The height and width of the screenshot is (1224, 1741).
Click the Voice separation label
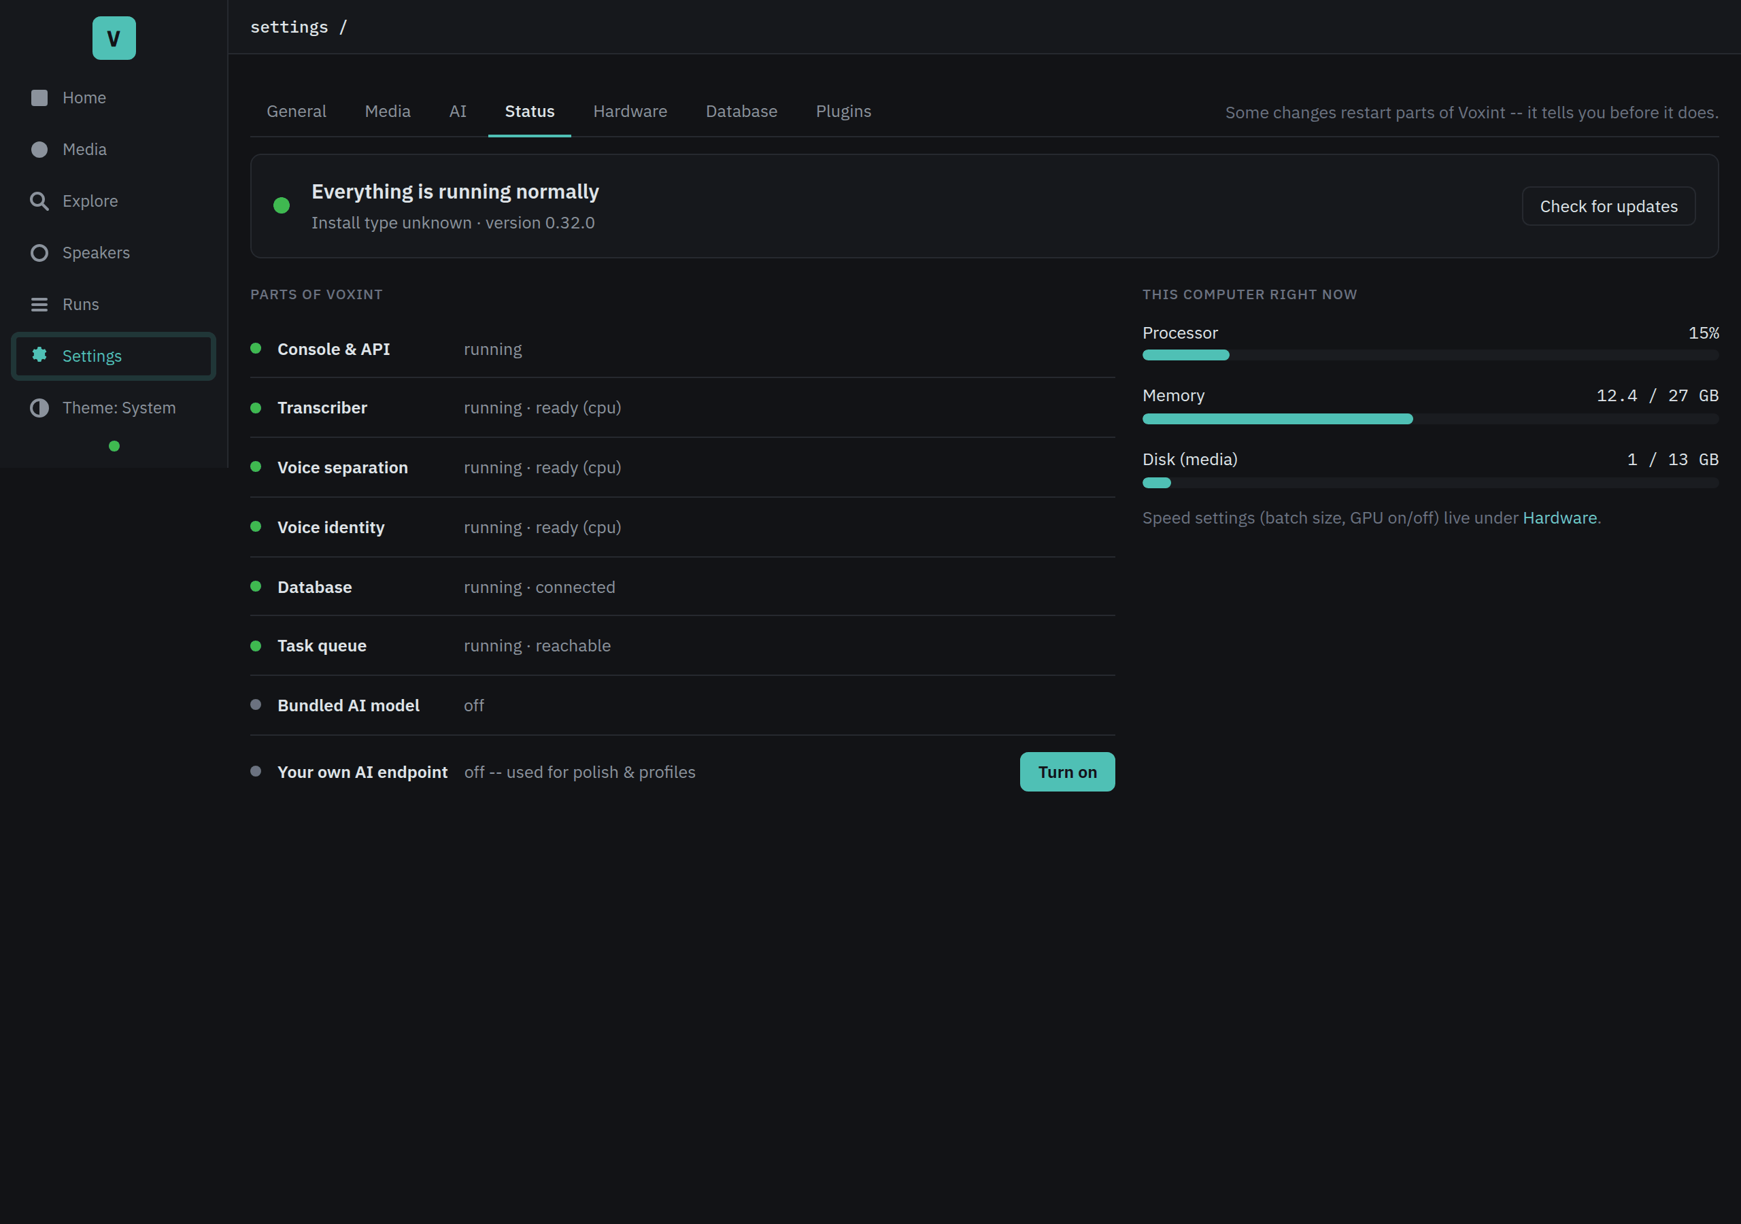[x=343, y=468]
